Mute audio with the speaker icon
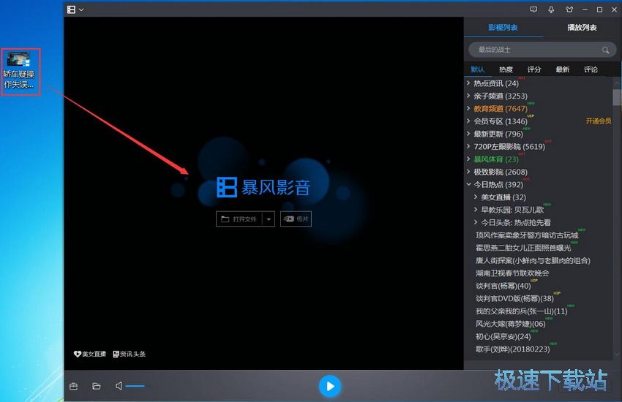Image resolution: width=622 pixels, height=402 pixels. point(119,386)
